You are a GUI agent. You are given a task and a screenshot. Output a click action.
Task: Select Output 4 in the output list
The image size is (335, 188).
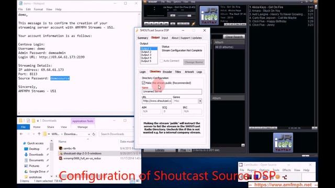click(146, 58)
